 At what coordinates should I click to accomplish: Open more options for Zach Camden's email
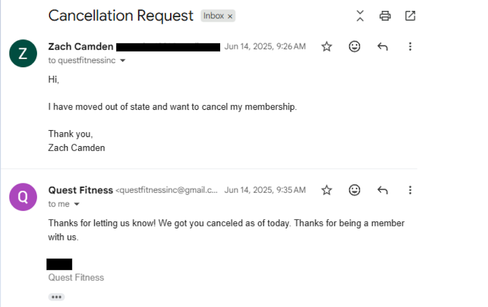(x=410, y=47)
